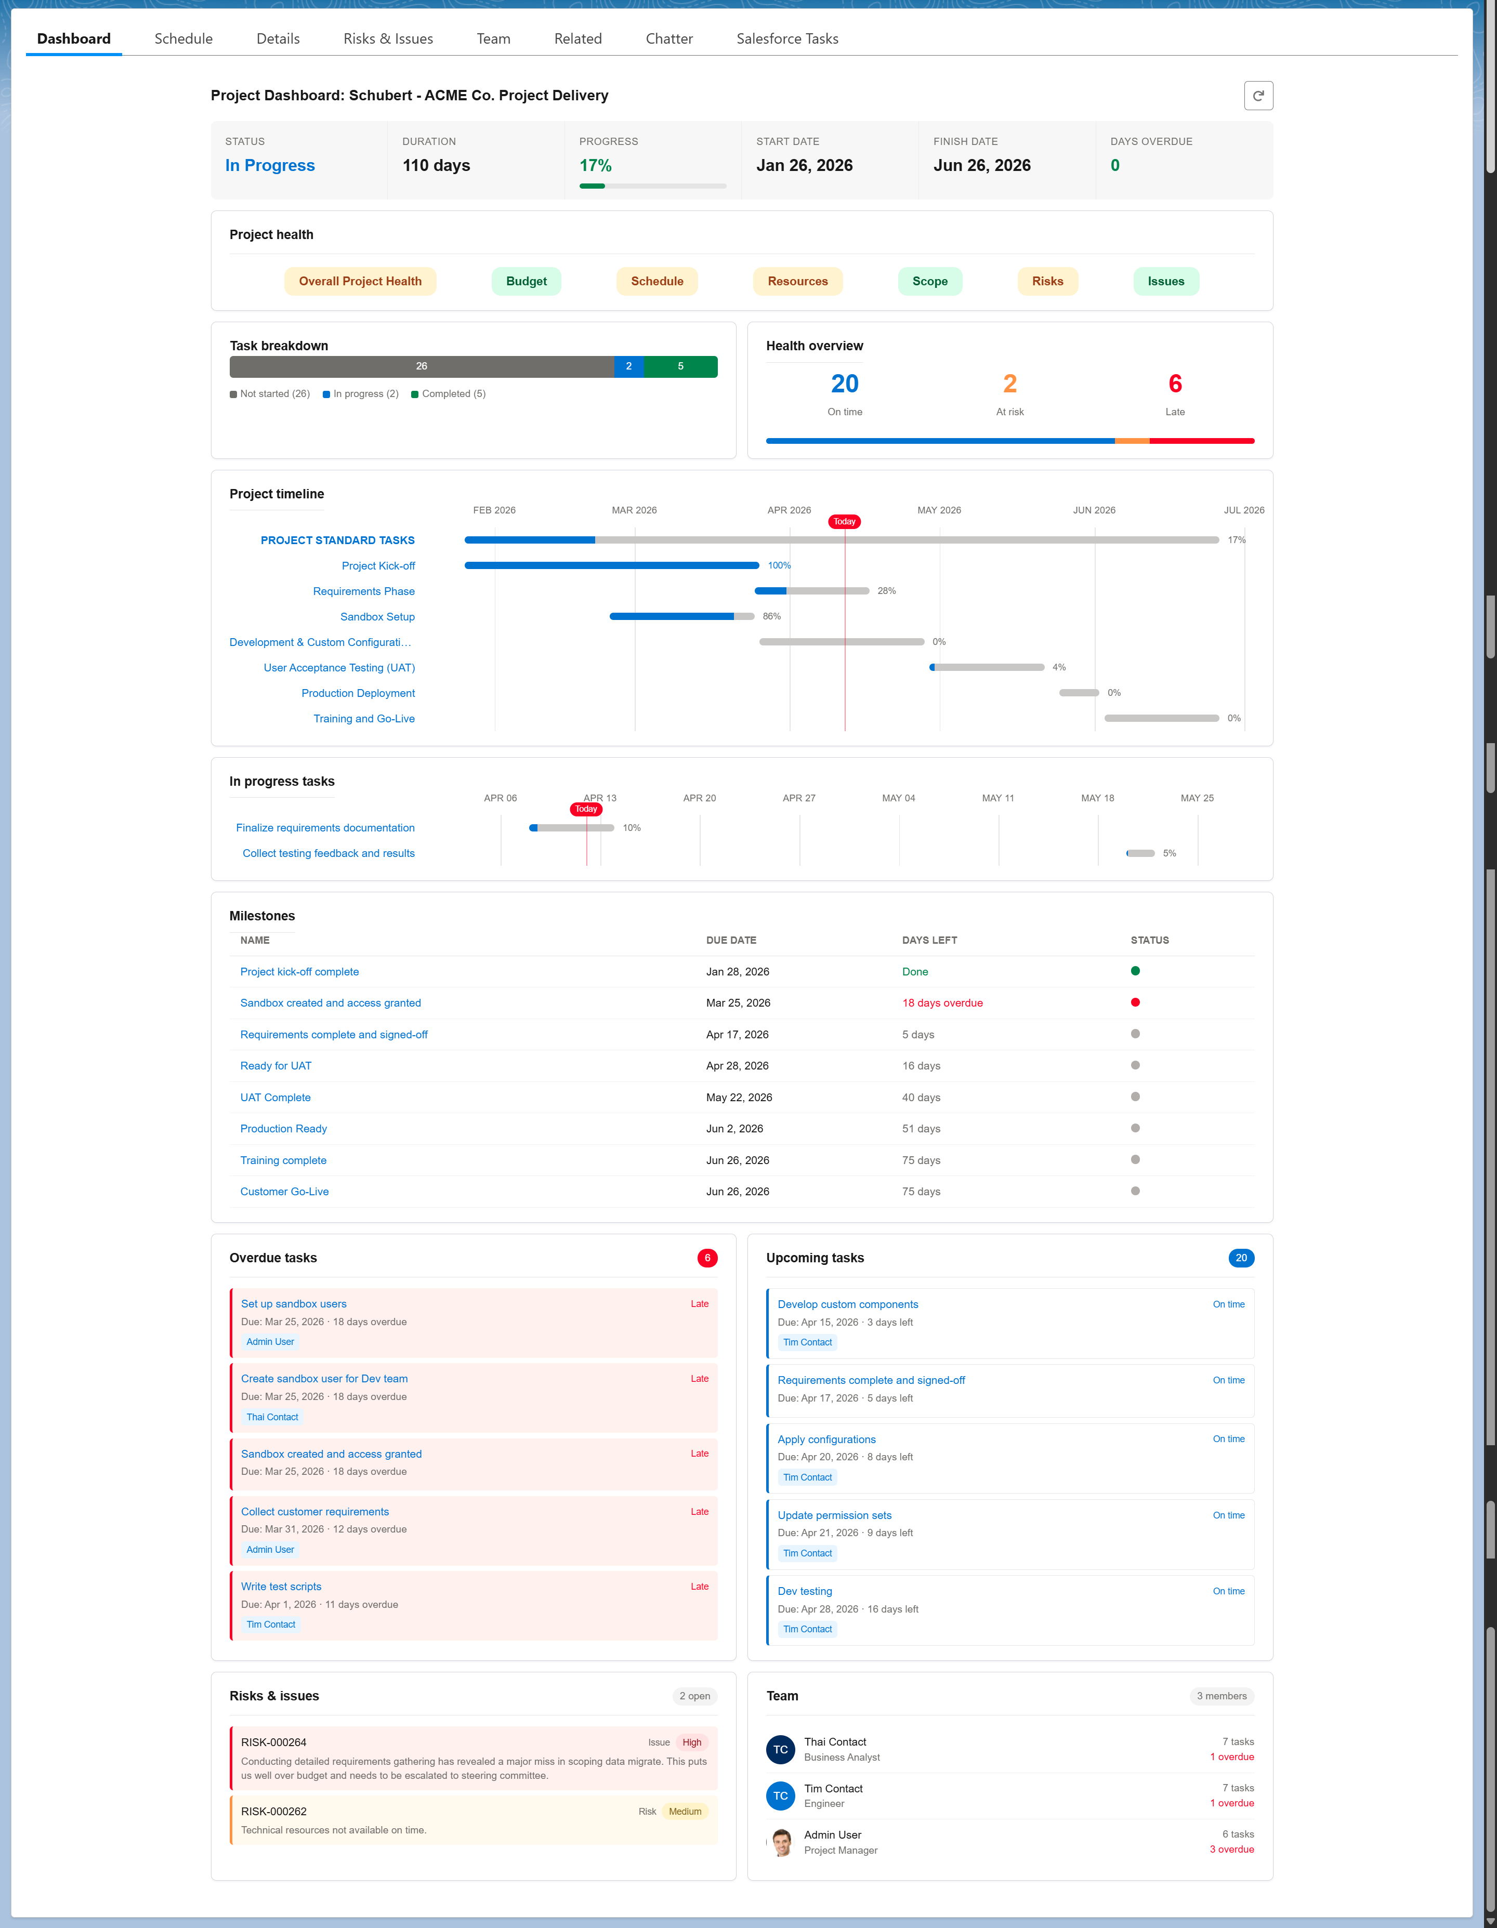Screen dimensions: 1497x1928
Task: Open the Details tab
Action: (278, 39)
